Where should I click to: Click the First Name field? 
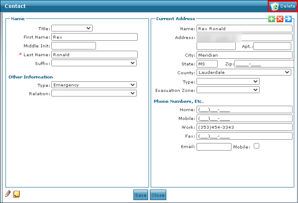(94, 37)
